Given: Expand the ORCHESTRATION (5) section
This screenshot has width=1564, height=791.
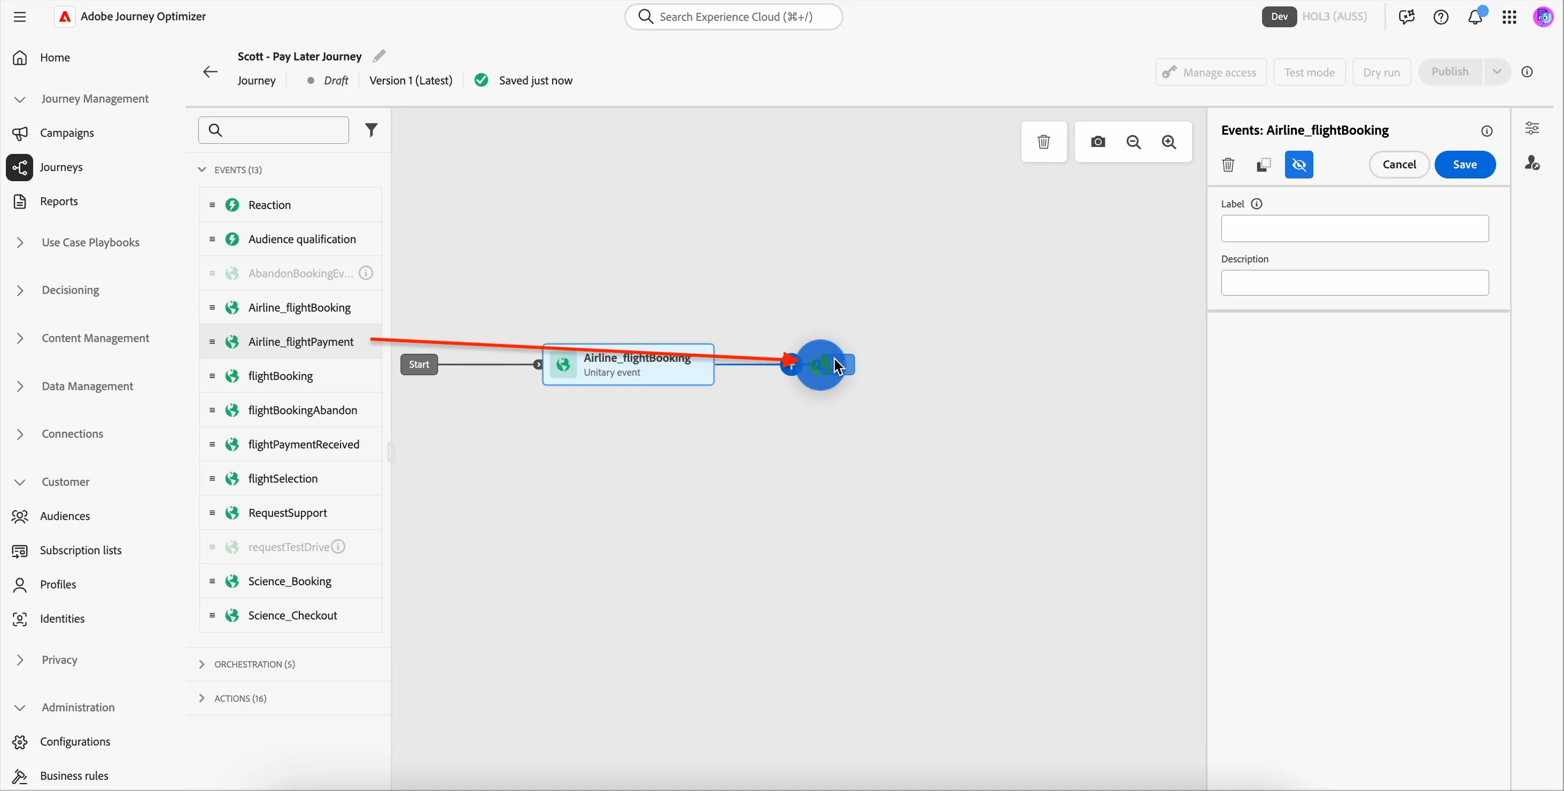Looking at the screenshot, I should point(202,664).
